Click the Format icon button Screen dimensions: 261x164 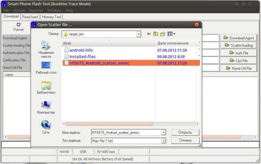(18, 26)
